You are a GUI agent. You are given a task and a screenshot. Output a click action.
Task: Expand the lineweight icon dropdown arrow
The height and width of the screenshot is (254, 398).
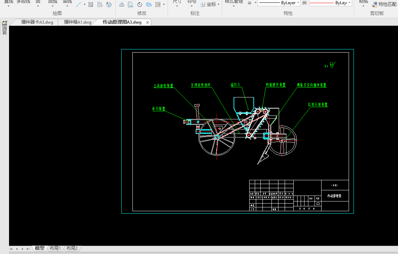[x=255, y=3]
